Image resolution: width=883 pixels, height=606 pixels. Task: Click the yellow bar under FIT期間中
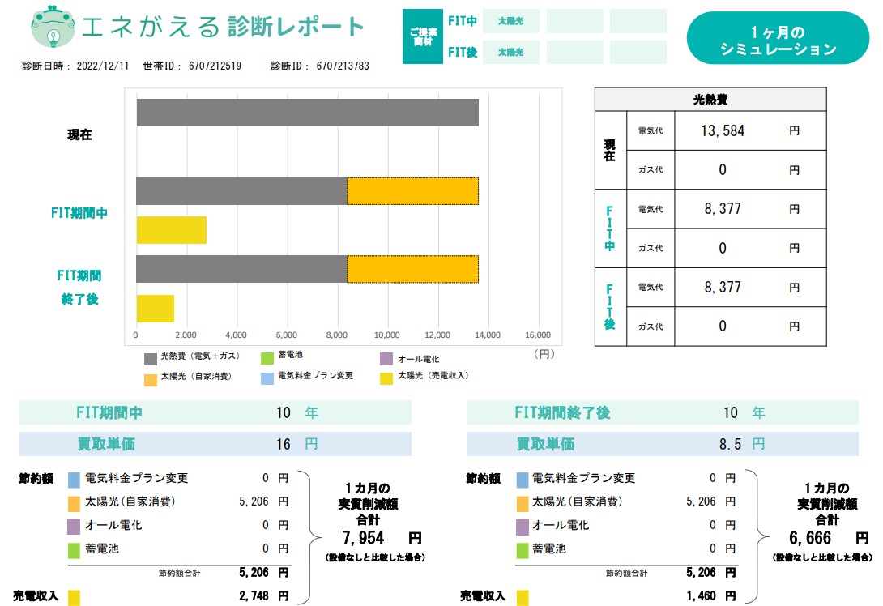pos(171,230)
